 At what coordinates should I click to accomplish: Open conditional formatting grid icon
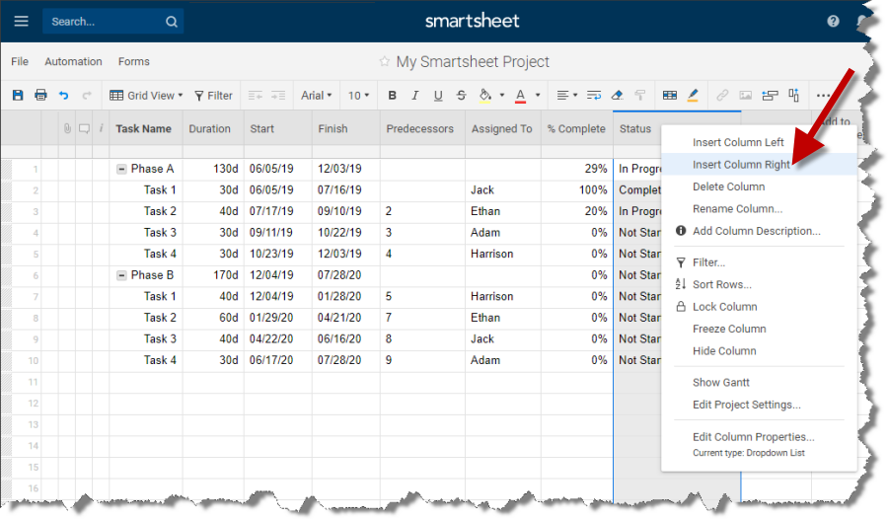point(670,95)
